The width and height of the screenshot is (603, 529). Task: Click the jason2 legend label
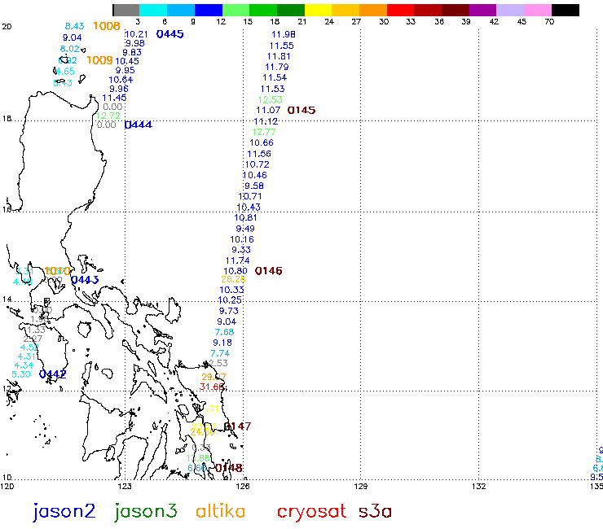click(x=64, y=512)
